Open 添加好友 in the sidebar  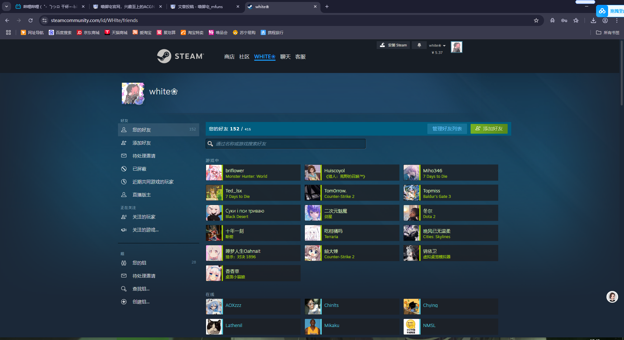[159, 143]
